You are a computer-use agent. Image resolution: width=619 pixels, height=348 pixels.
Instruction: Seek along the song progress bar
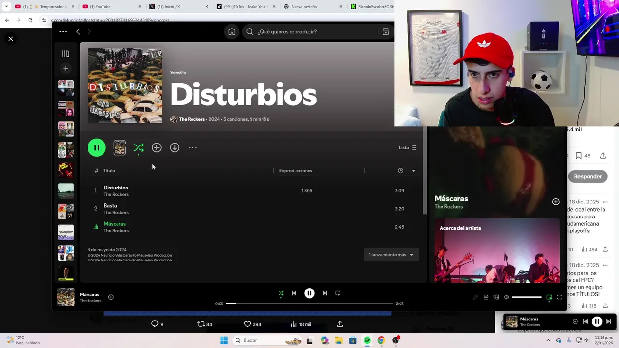(x=309, y=304)
